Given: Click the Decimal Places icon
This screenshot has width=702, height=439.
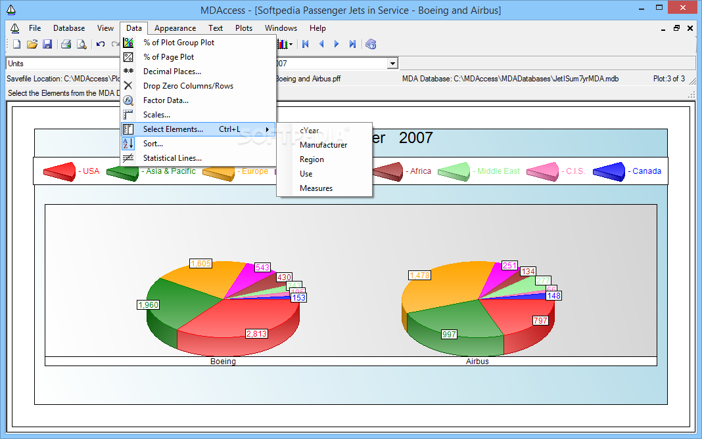Looking at the screenshot, I should [x=128, y=71].
